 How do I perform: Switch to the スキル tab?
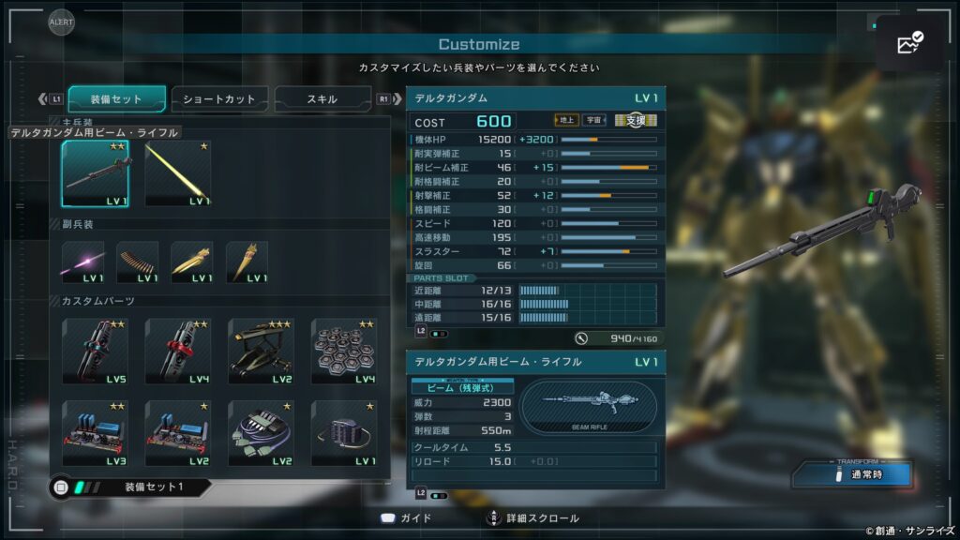(x=322, y=98)
